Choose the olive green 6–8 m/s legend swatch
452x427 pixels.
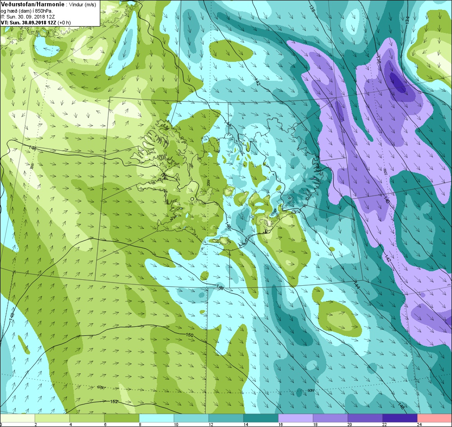(x=122, y=418)
